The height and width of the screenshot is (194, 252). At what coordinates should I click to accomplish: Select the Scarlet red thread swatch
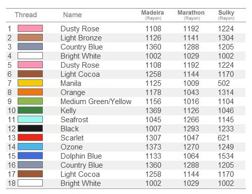pyautogui.click(x=30, y=137)
